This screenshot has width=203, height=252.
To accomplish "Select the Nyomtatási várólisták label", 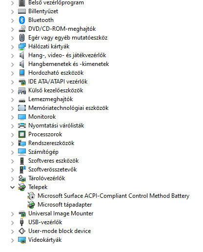I will 56,126.
